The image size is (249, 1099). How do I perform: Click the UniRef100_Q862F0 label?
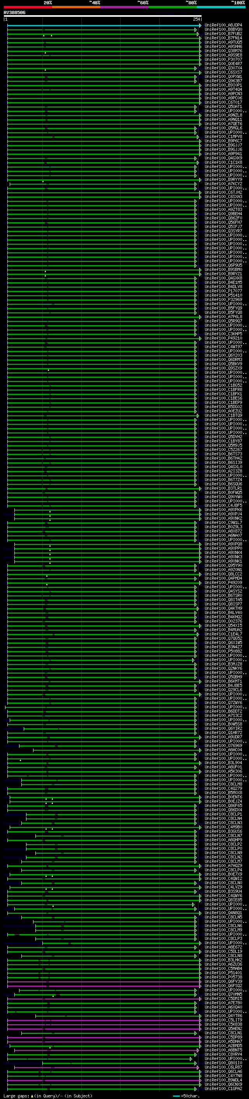223,218
